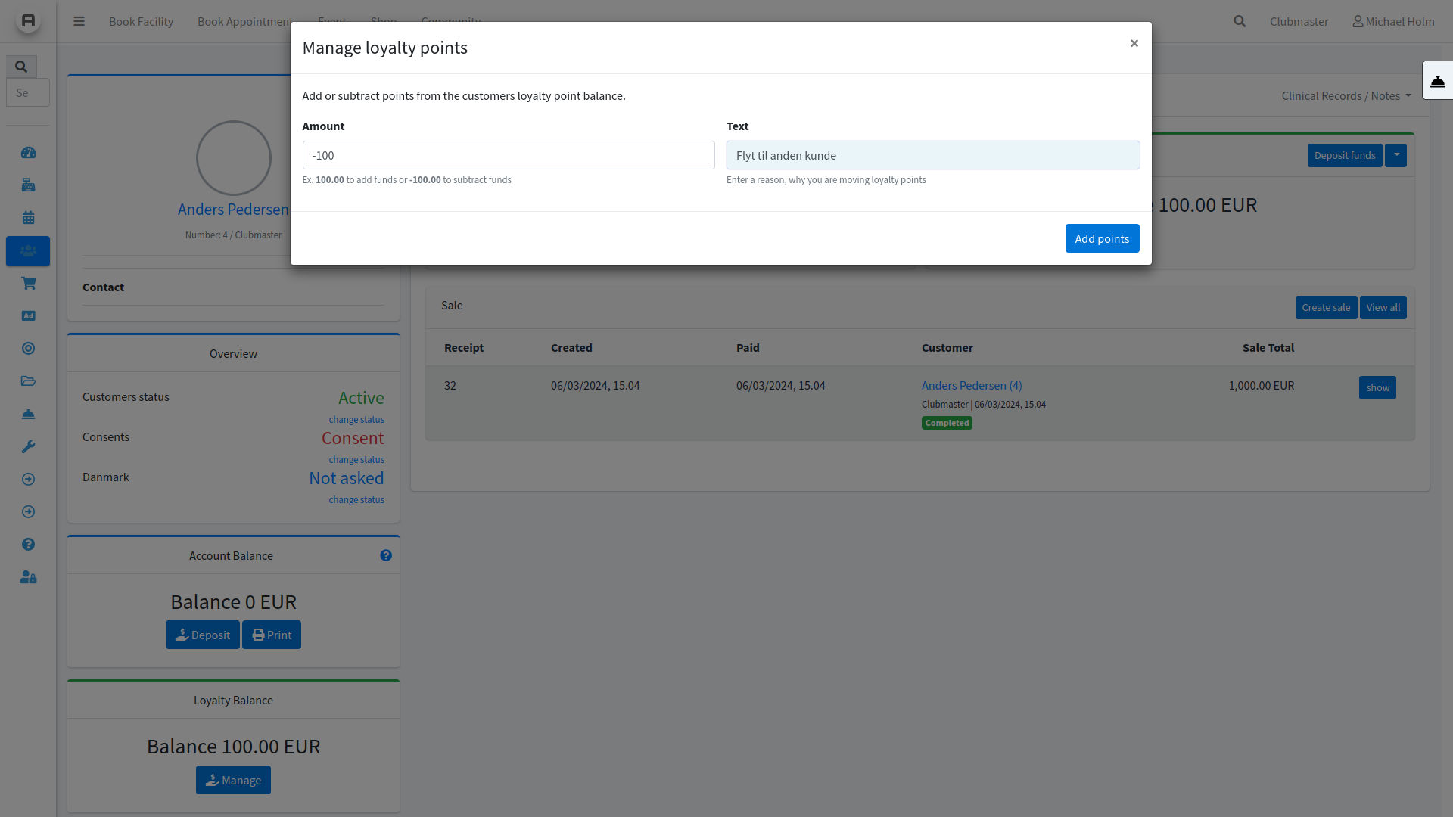The image size is (1453, 817).
Task: Click the Account Balance help icon
Action: 386,555
